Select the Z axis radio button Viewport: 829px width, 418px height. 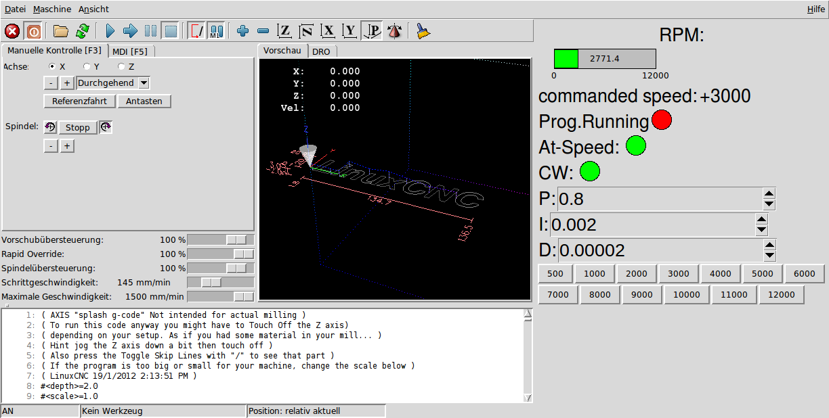pos(121,67)
